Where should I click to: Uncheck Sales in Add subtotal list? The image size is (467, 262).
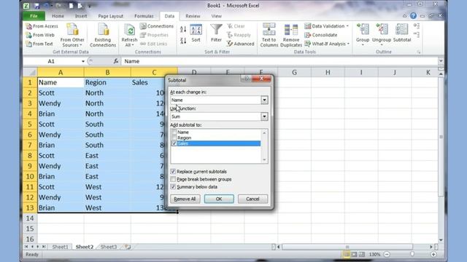coord(174,143)
